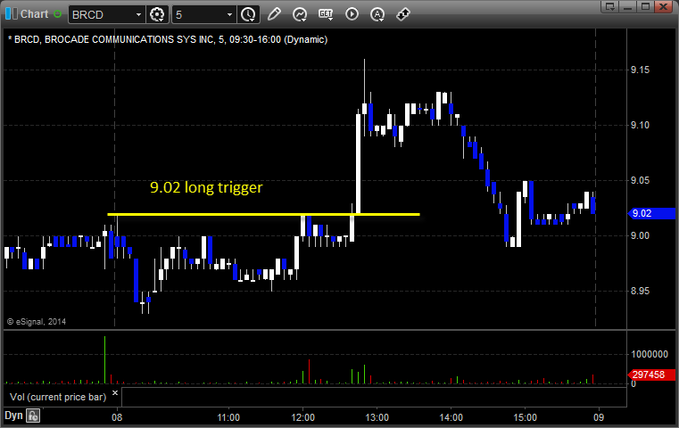
Task: Select the yellow 9.02 trigger line
Action: [263, 214]
